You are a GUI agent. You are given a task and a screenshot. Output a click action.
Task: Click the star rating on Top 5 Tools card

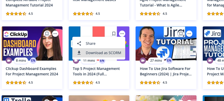83,83
